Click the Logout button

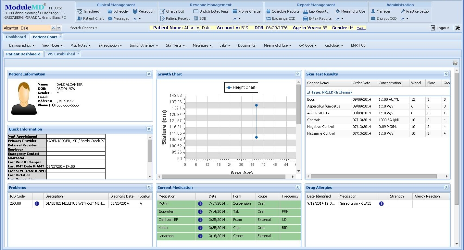[x=440, y=28]
